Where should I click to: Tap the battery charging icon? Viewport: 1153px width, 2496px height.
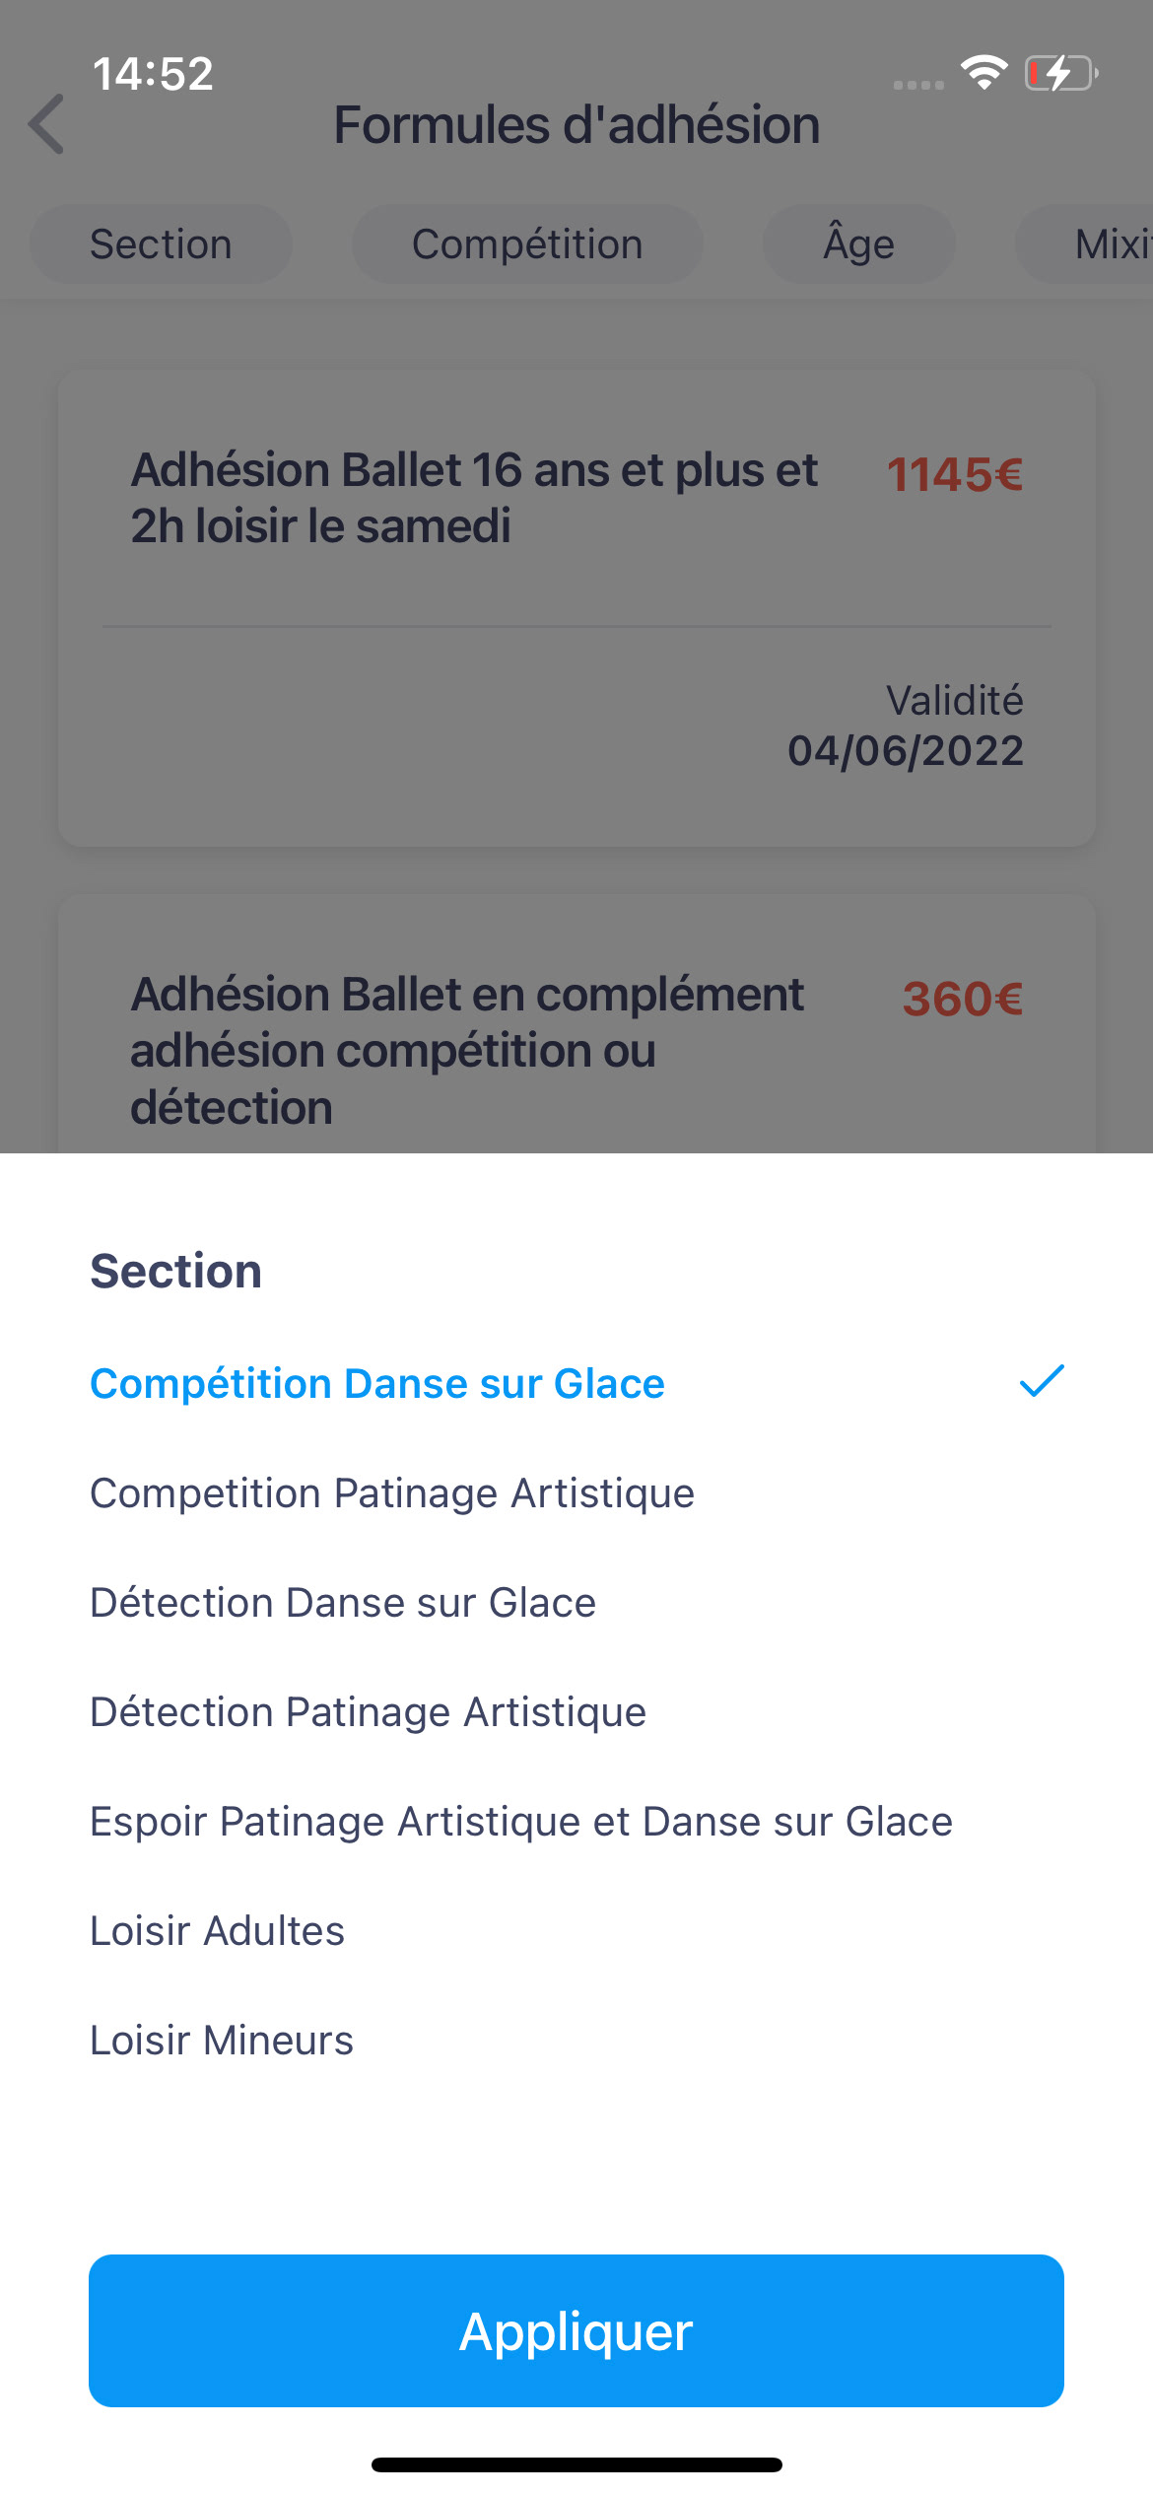click(x=1060, y=73)
